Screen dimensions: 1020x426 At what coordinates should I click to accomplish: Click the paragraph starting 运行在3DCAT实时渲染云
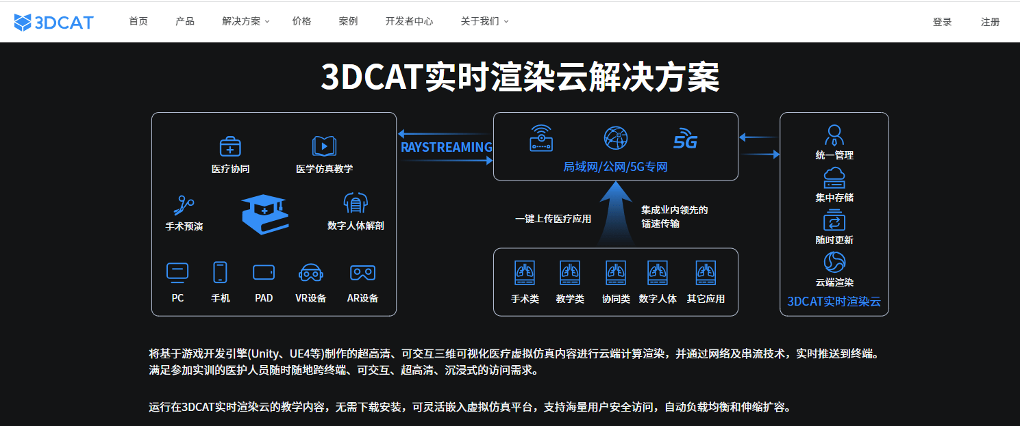pos(471,408)
